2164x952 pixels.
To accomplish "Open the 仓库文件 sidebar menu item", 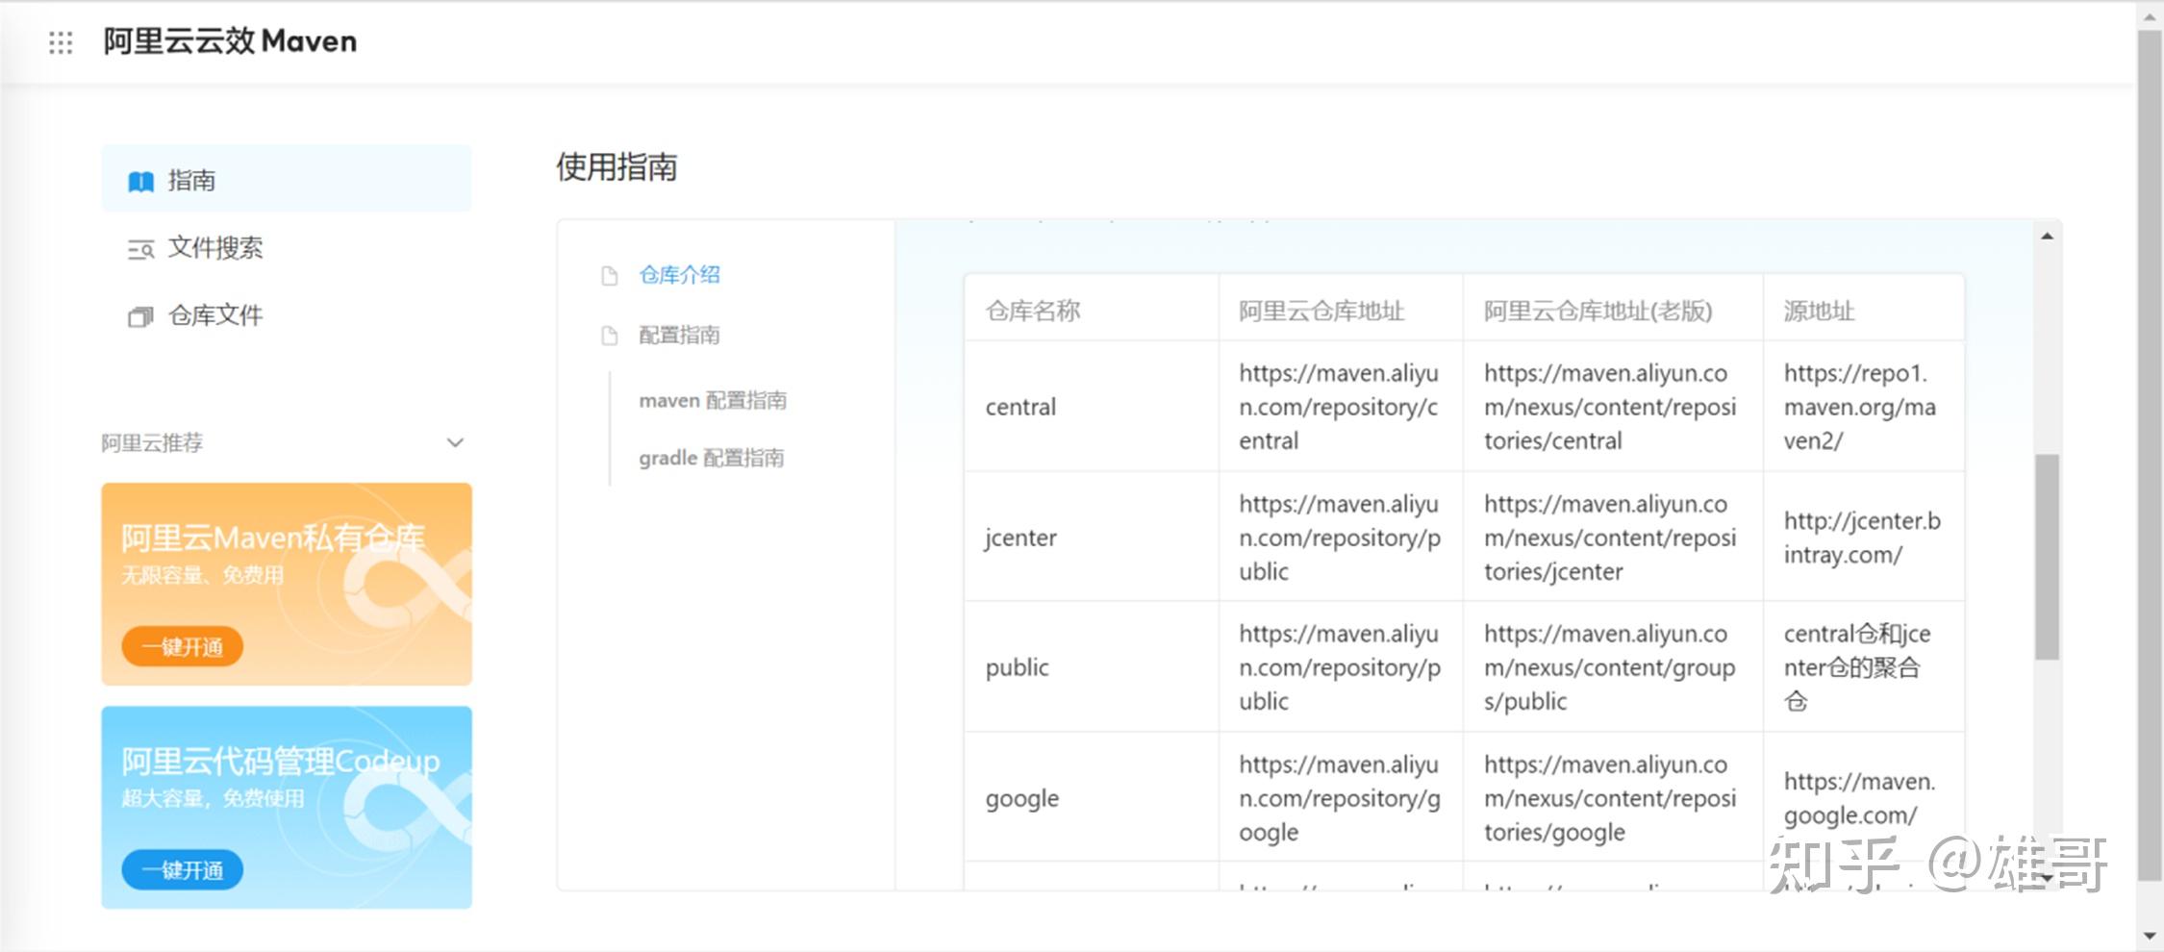I will [287, 315].
